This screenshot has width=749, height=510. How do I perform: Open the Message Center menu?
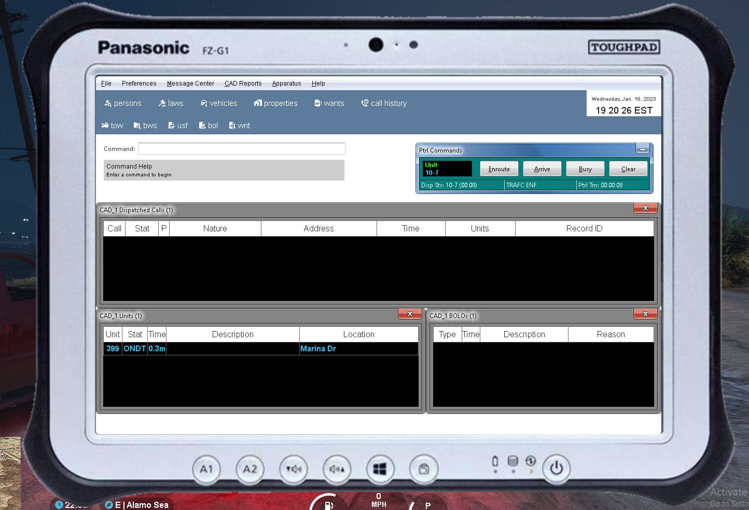190,84
